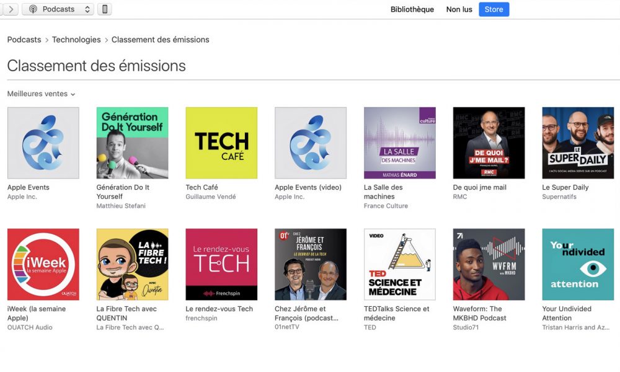
Task: Open La Fibre Tech cartoon artwork
Action: [132, 264]
